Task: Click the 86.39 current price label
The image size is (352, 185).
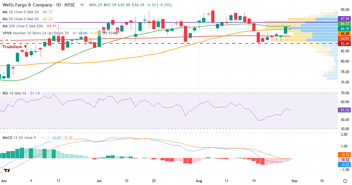Action: click(x=344, y=29)
